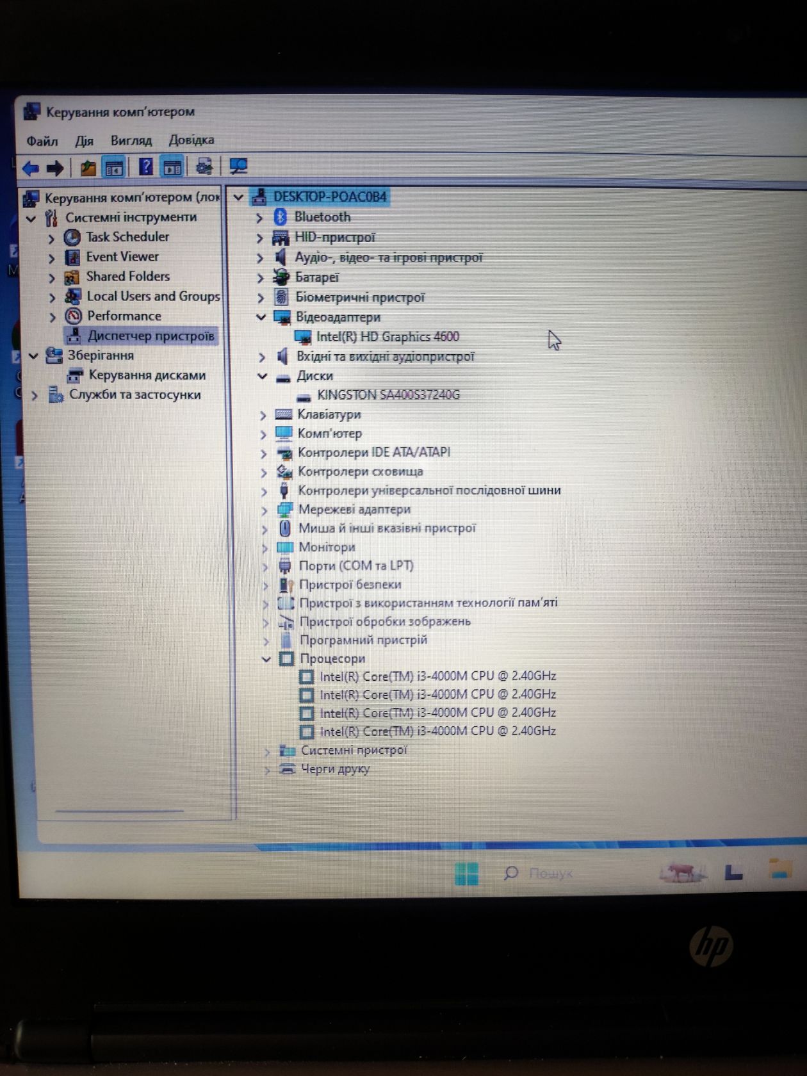Click the blue Back arrow in toolbar
The height and width of the screenshot is (1076, 807).
coord(30,168)
